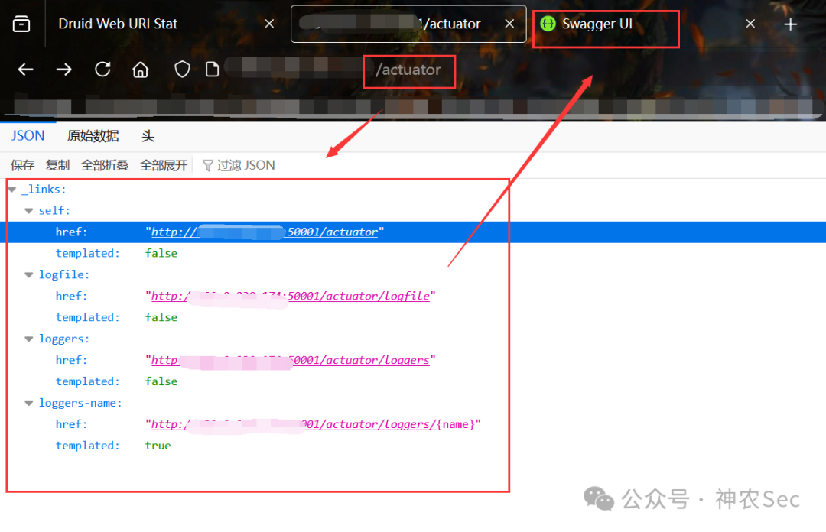The height and width of the screenshot is (532, 826).
Task: Close the /actuator tab
Action: pos(509,24)
